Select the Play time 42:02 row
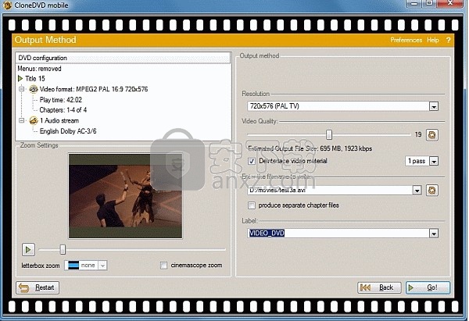 tap(61, 100)
